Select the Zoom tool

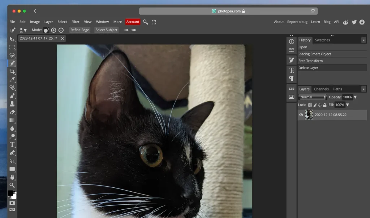(x=12, y=185)
